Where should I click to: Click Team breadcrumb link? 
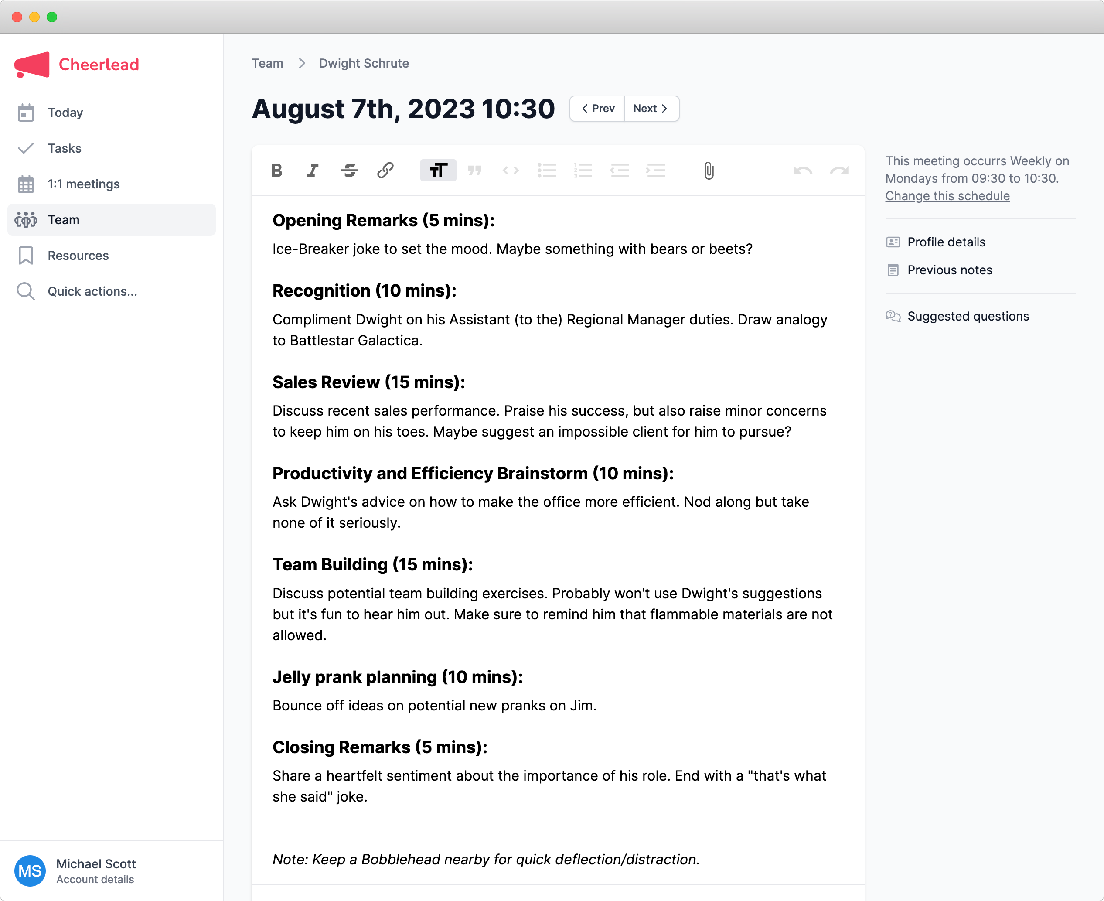(x=267, y=63)
